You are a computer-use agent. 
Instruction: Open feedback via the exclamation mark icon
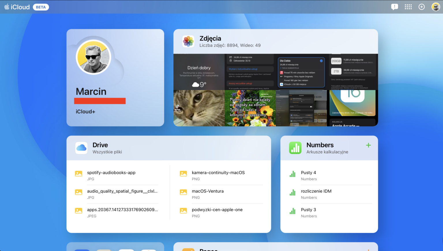(x=395, y=7)
